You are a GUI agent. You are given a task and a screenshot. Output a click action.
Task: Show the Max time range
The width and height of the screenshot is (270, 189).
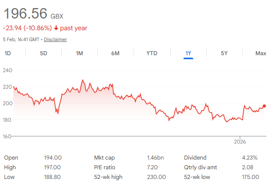click(261, 53)
